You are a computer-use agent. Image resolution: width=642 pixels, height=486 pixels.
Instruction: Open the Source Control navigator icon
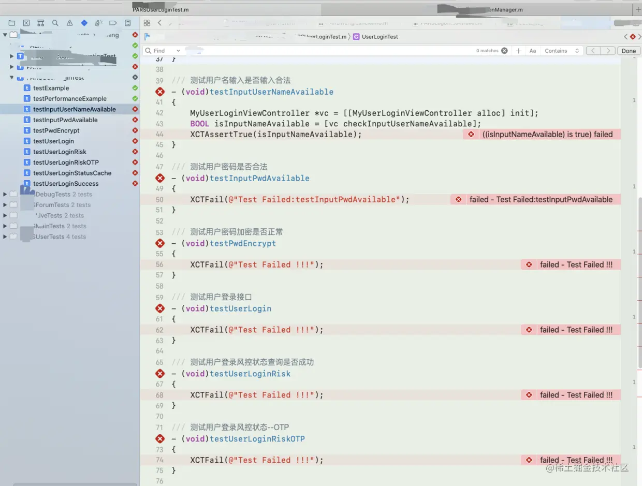point(26,23)
